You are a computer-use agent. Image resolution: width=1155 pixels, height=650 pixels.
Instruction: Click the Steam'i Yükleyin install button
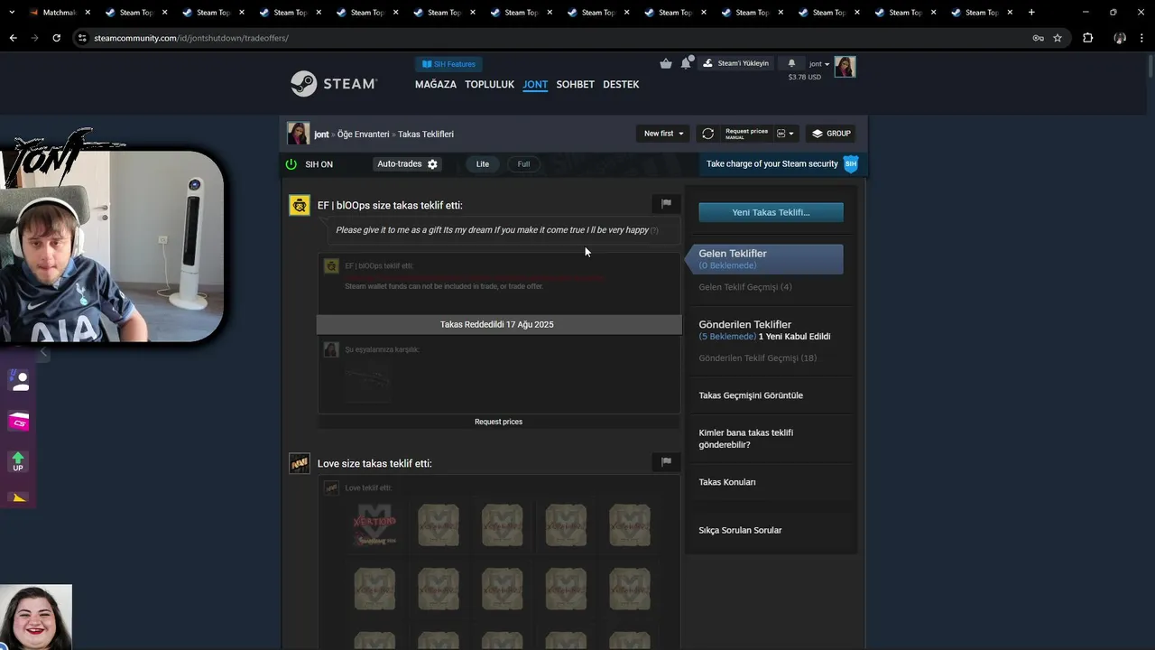(735, 63)
